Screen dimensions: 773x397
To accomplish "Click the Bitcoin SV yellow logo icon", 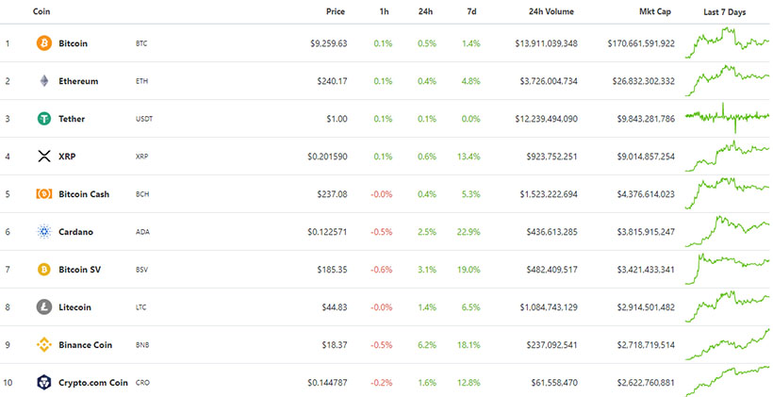I will click(44, 270).
